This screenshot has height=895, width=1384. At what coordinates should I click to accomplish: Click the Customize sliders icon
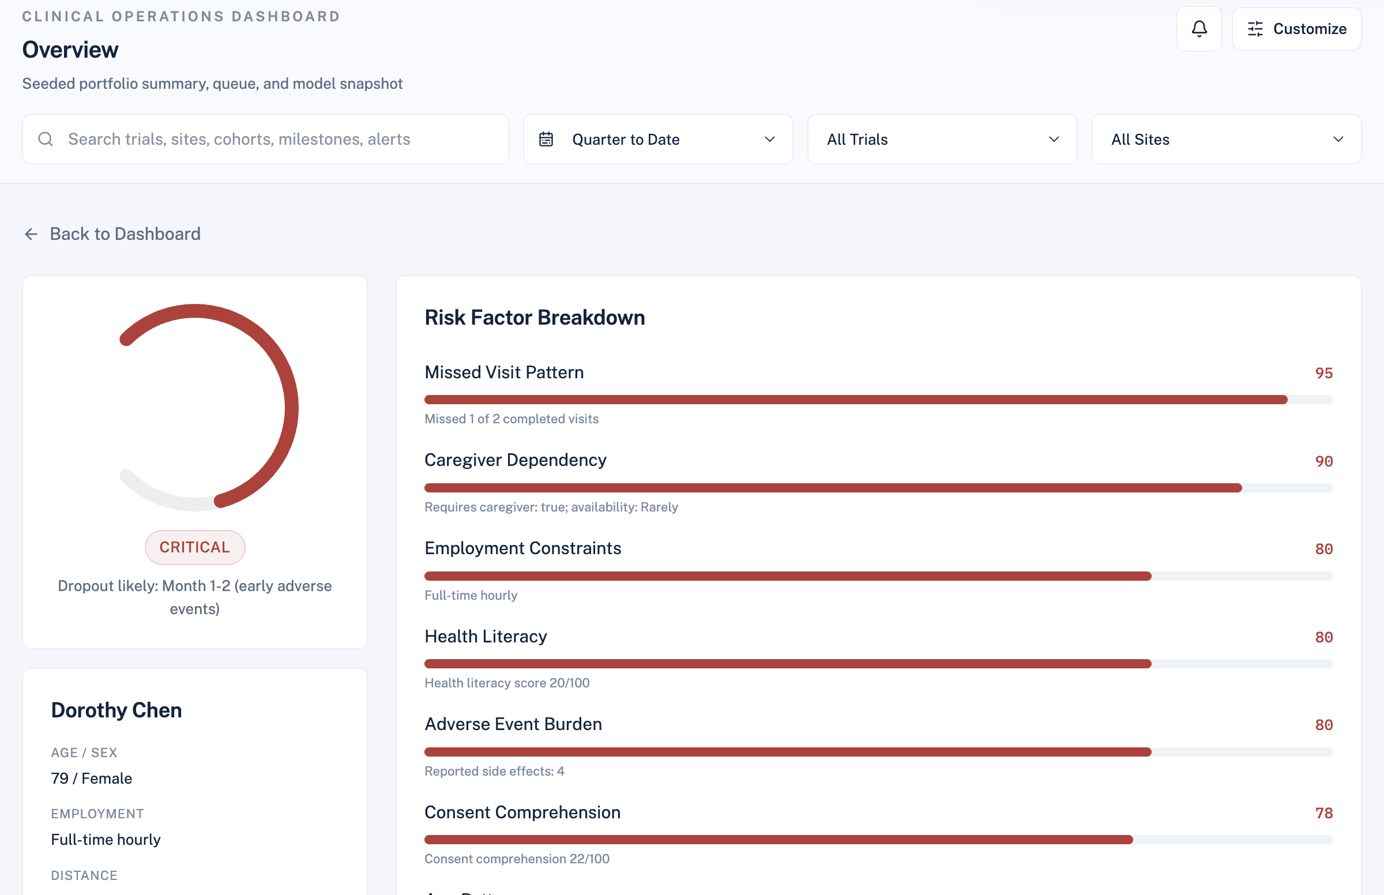(1255, 29)
